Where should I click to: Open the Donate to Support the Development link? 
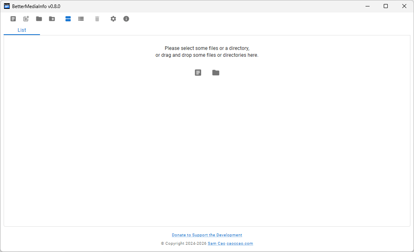[x=207, y=235]
